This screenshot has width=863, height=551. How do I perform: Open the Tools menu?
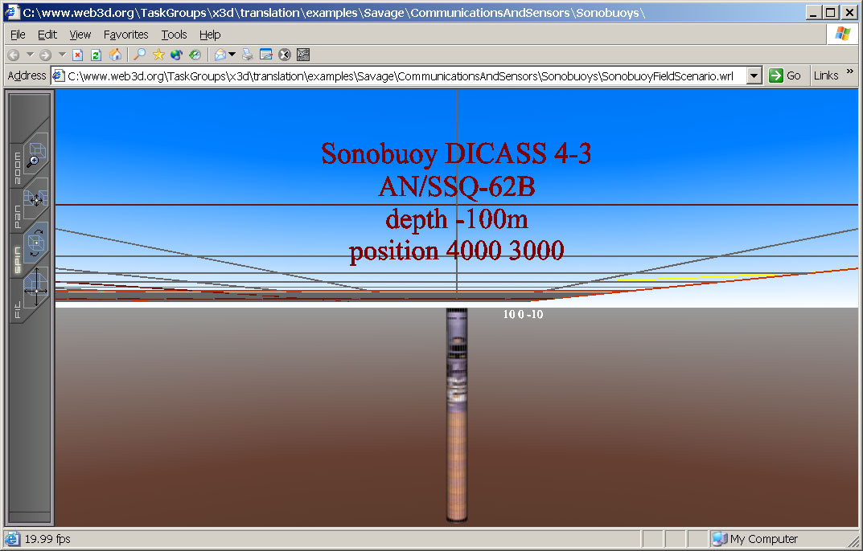(174, 35)
